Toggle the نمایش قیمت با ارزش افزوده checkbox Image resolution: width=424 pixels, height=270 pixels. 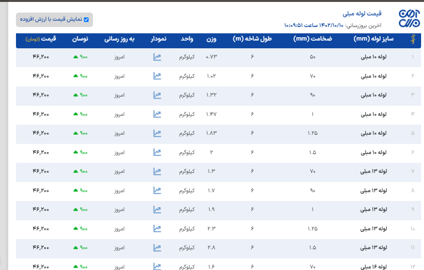86,20
